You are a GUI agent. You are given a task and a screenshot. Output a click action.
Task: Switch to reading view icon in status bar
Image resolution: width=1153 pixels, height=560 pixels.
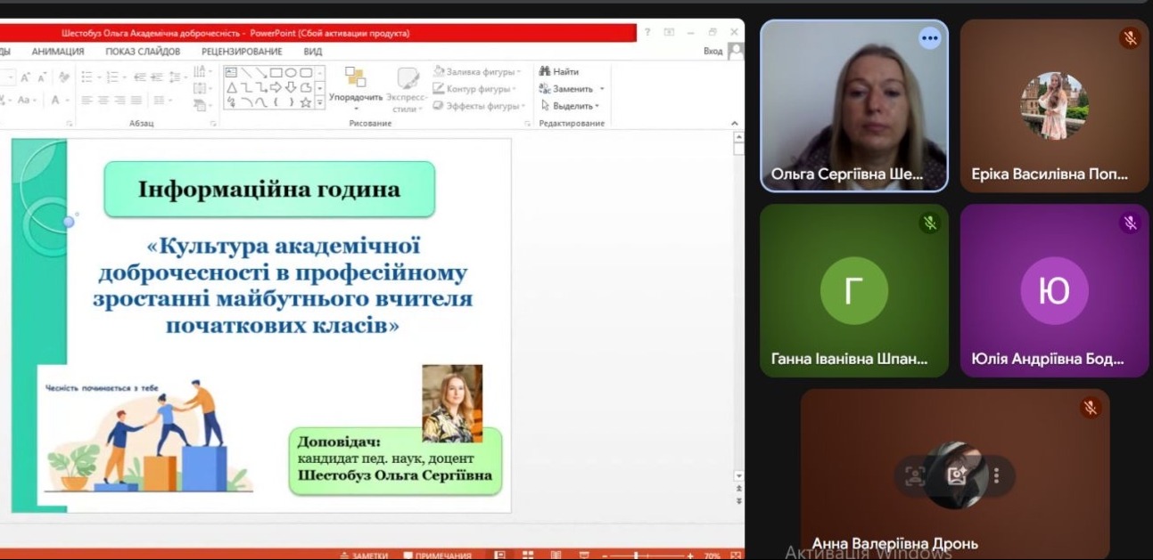556,555
